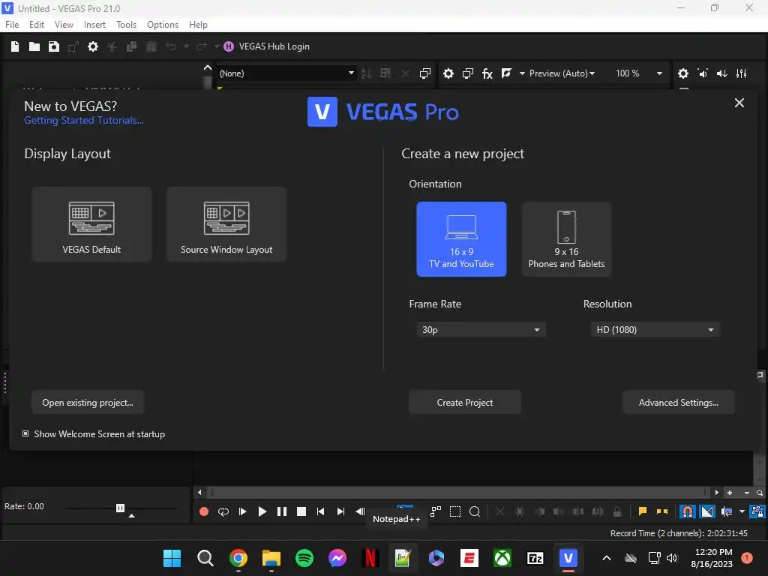Click the Downmix Output speaker icon
Screen dimensions: 768x576
[x=703, y=73]
